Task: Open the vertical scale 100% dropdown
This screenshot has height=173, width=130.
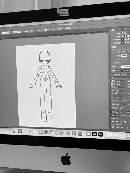Action: click(x=124, y=84)
